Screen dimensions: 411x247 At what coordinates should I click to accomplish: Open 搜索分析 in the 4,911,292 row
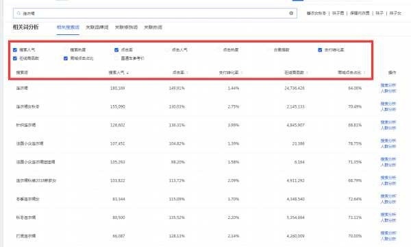388,178
